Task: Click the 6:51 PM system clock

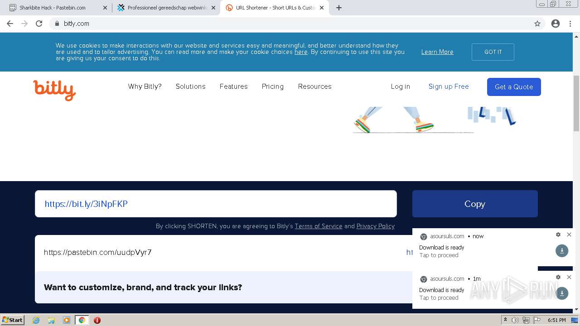Action: (x=557, y=320)
